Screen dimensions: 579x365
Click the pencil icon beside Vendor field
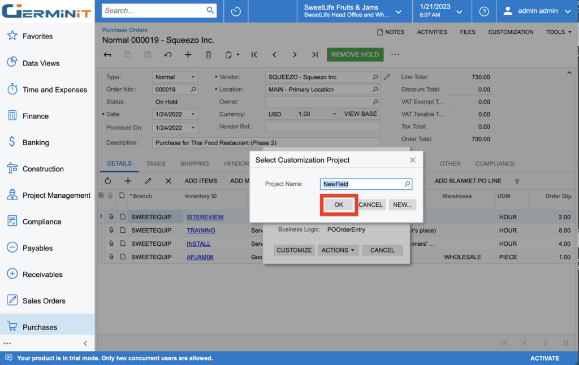(x=387, y=77)
